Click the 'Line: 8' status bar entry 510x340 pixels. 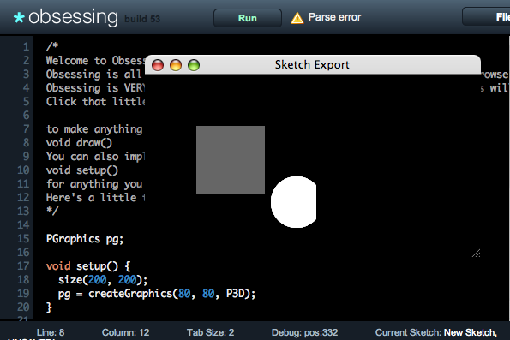[51, 332]
